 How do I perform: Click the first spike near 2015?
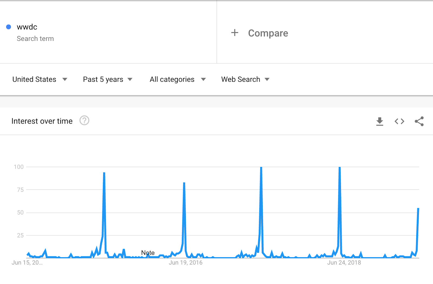coord(104,173)
